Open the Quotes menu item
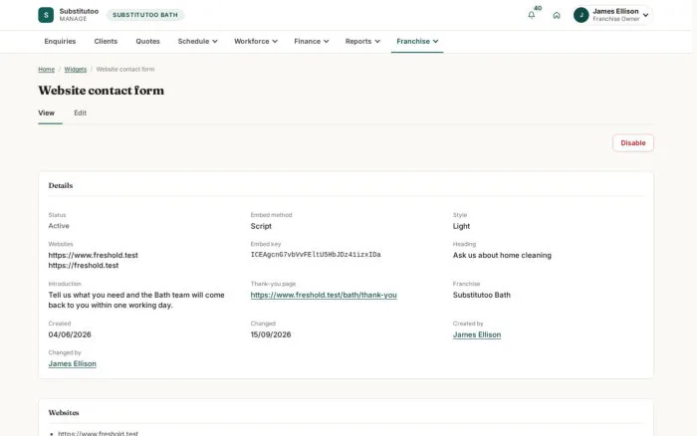697x436 pixels. pyautogui.click(x=147, y=42)
